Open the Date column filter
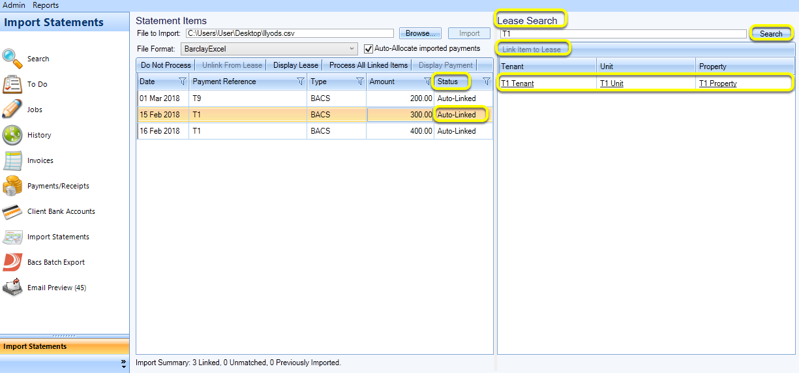The image size is (799, 373). [182, 82]
